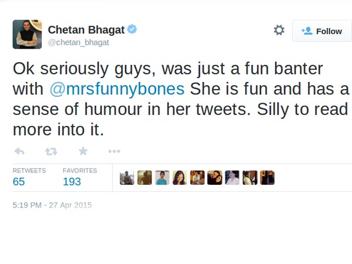
Task: Open the @chetan_bhagat handle link
Action: pos(78,42)
